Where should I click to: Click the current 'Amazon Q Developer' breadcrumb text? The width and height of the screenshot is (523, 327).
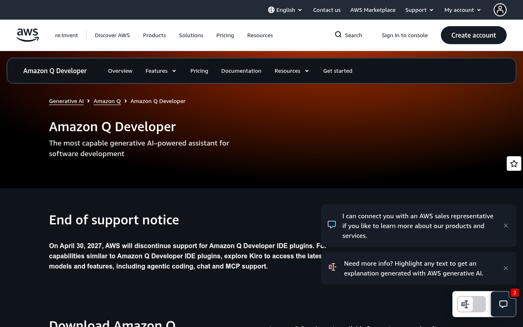[x=158, y=101]
